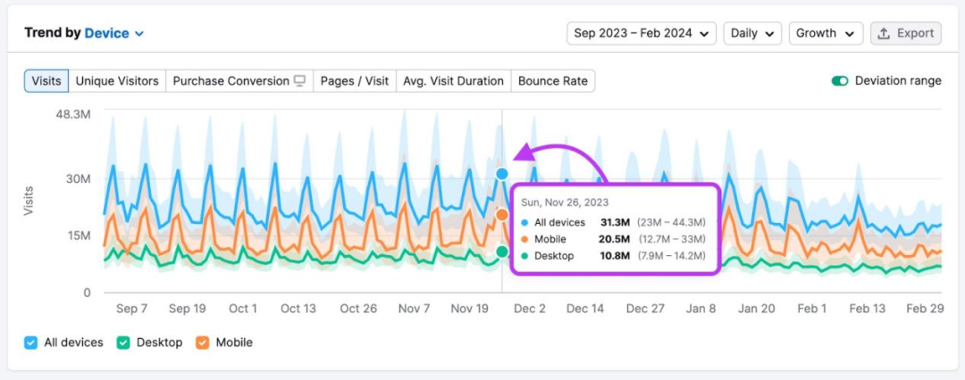Open the Avg. Visit Duration tab
Screen dimensions: 965x380
pos(453,81)
